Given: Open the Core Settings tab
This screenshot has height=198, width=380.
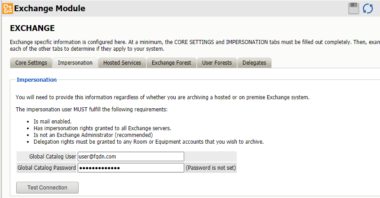Looking at the screenshot, I should [x=31, y=63].
